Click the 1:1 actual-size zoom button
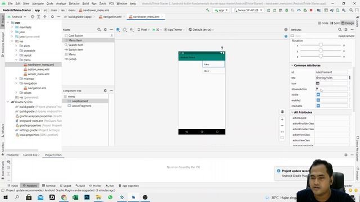 point(282,132)
